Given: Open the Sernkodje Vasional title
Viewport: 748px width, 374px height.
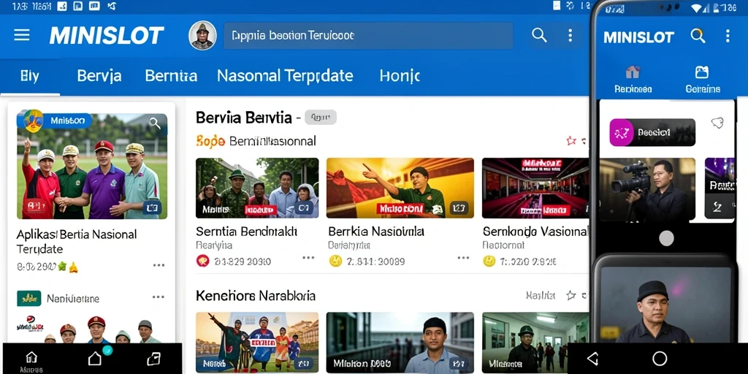Looking at the screenshot, I should point(535,232).
